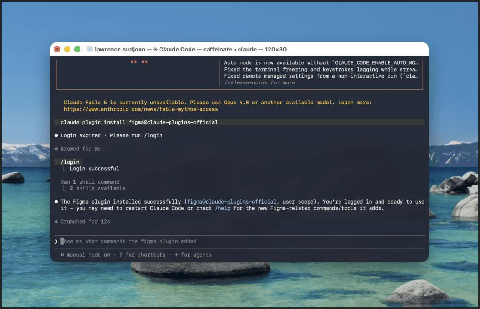The height and width of the screenshot is (309, 480).
Task: Click the red close button of the terminal window
Action: tap(57, 49)
